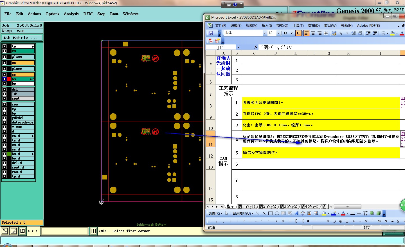405x247 pixels.
Task: Select the oval drawing tool
Action: coord(277,213)
